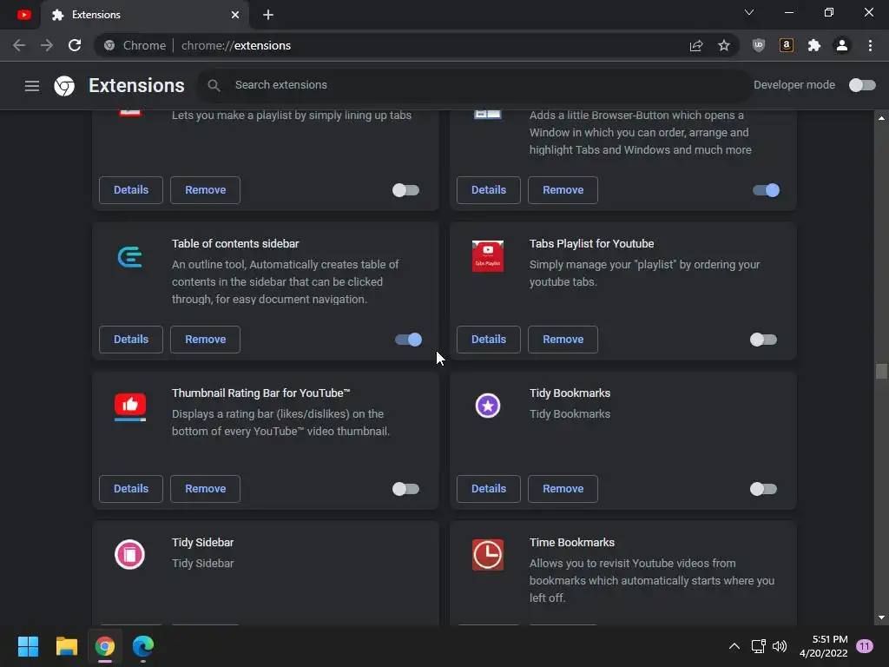889x667 pixels.
Task: Reload the extensions page
Action: coord(75,45)
